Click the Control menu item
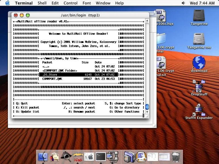 click(70, 3)
